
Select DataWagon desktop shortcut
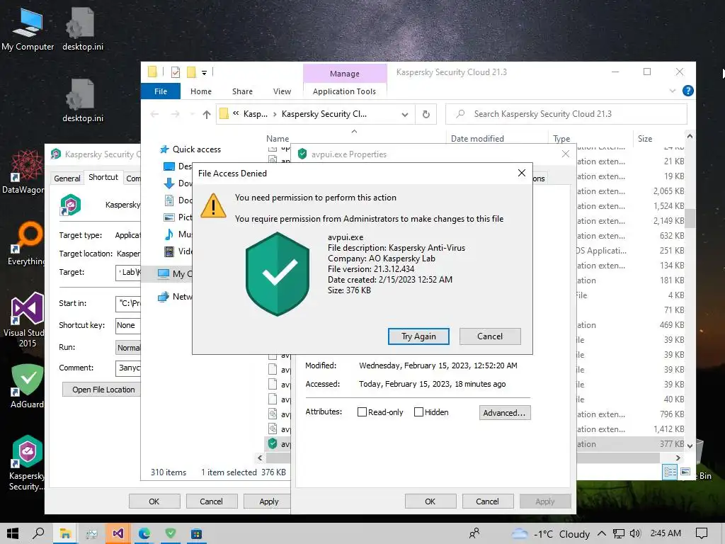tap(23, 172)
